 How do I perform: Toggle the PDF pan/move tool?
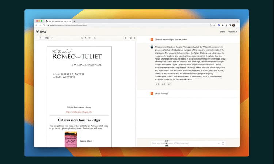pos(125,38)
